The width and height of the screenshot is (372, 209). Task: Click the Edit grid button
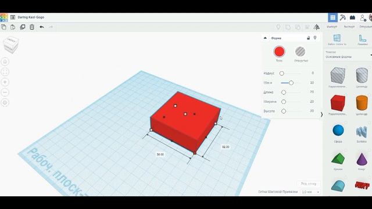coord(309,183)
